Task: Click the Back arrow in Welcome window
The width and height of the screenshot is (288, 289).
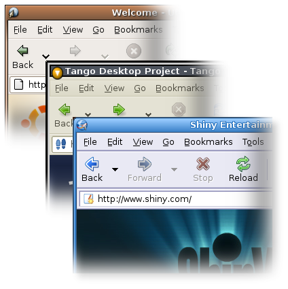Action: (22, 50)
